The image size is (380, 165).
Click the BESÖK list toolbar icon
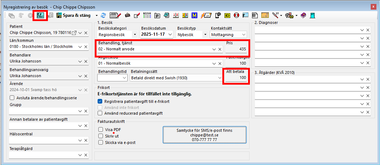coord(147,15)
